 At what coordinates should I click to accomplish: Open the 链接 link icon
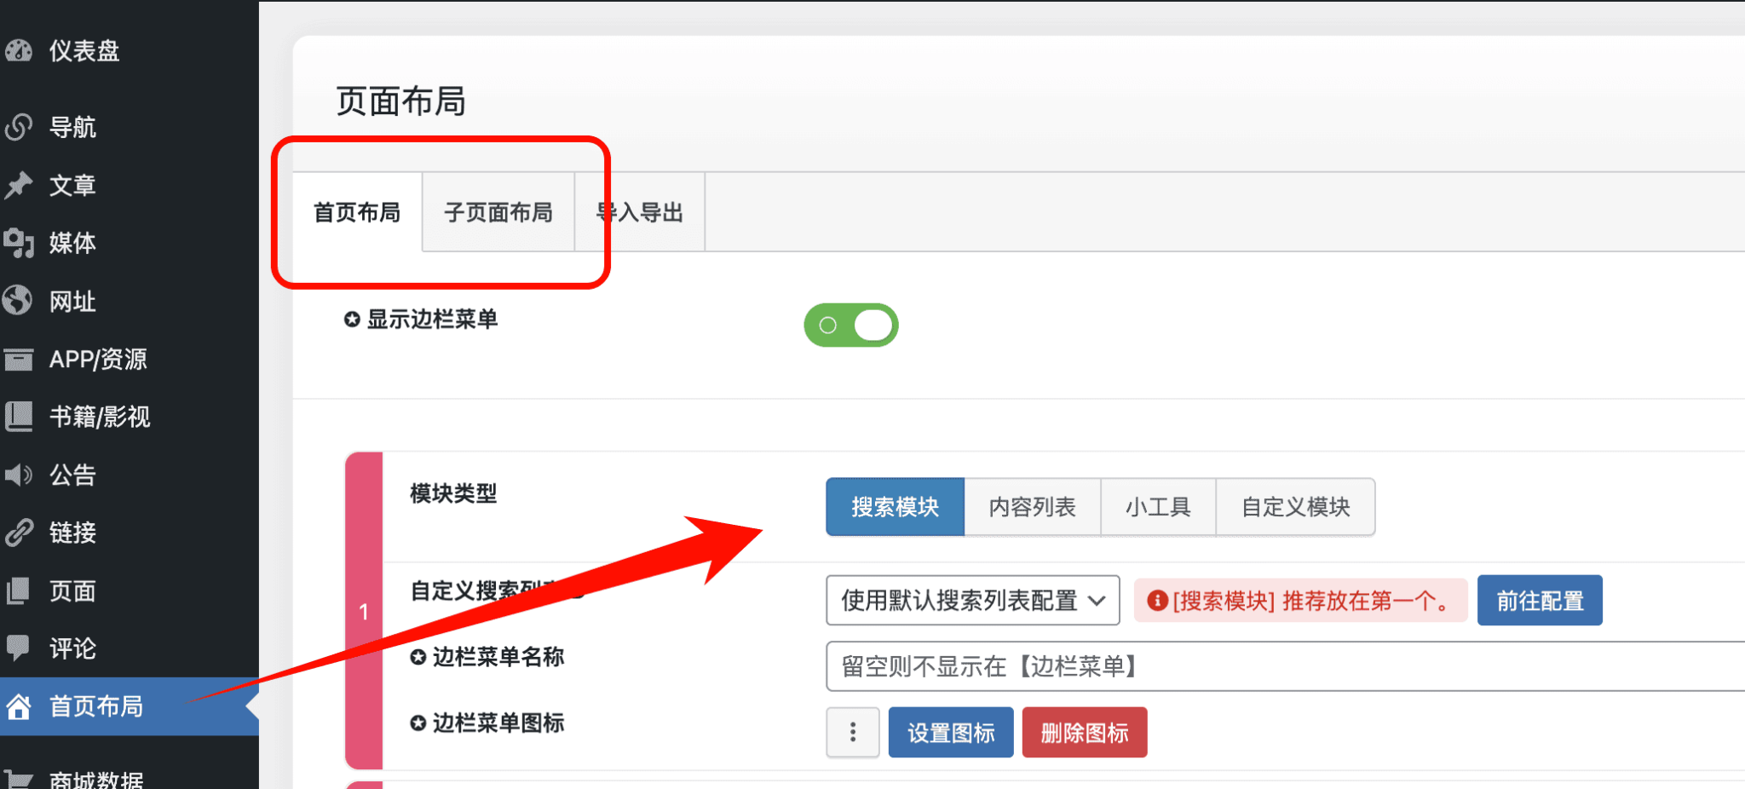pos(19,533)
